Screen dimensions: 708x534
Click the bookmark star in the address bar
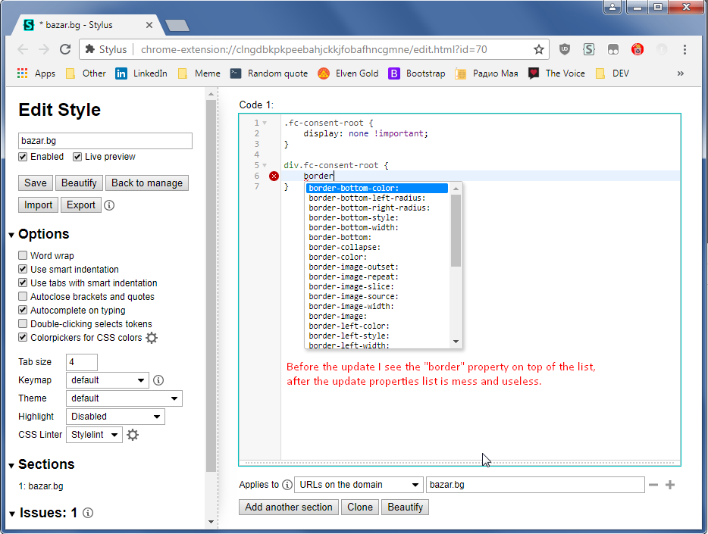(539, 48)
